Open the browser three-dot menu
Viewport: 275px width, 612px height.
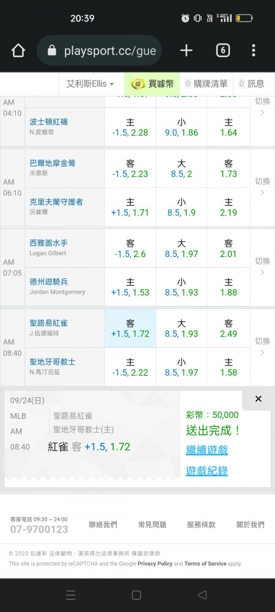254,50
